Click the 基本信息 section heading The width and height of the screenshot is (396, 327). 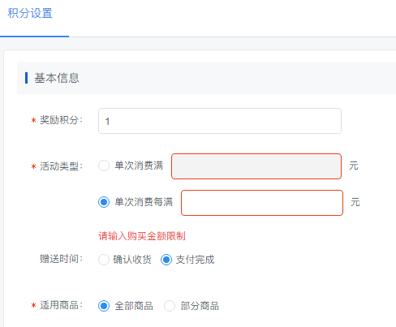pyautogui.click(x=57, y=78)
